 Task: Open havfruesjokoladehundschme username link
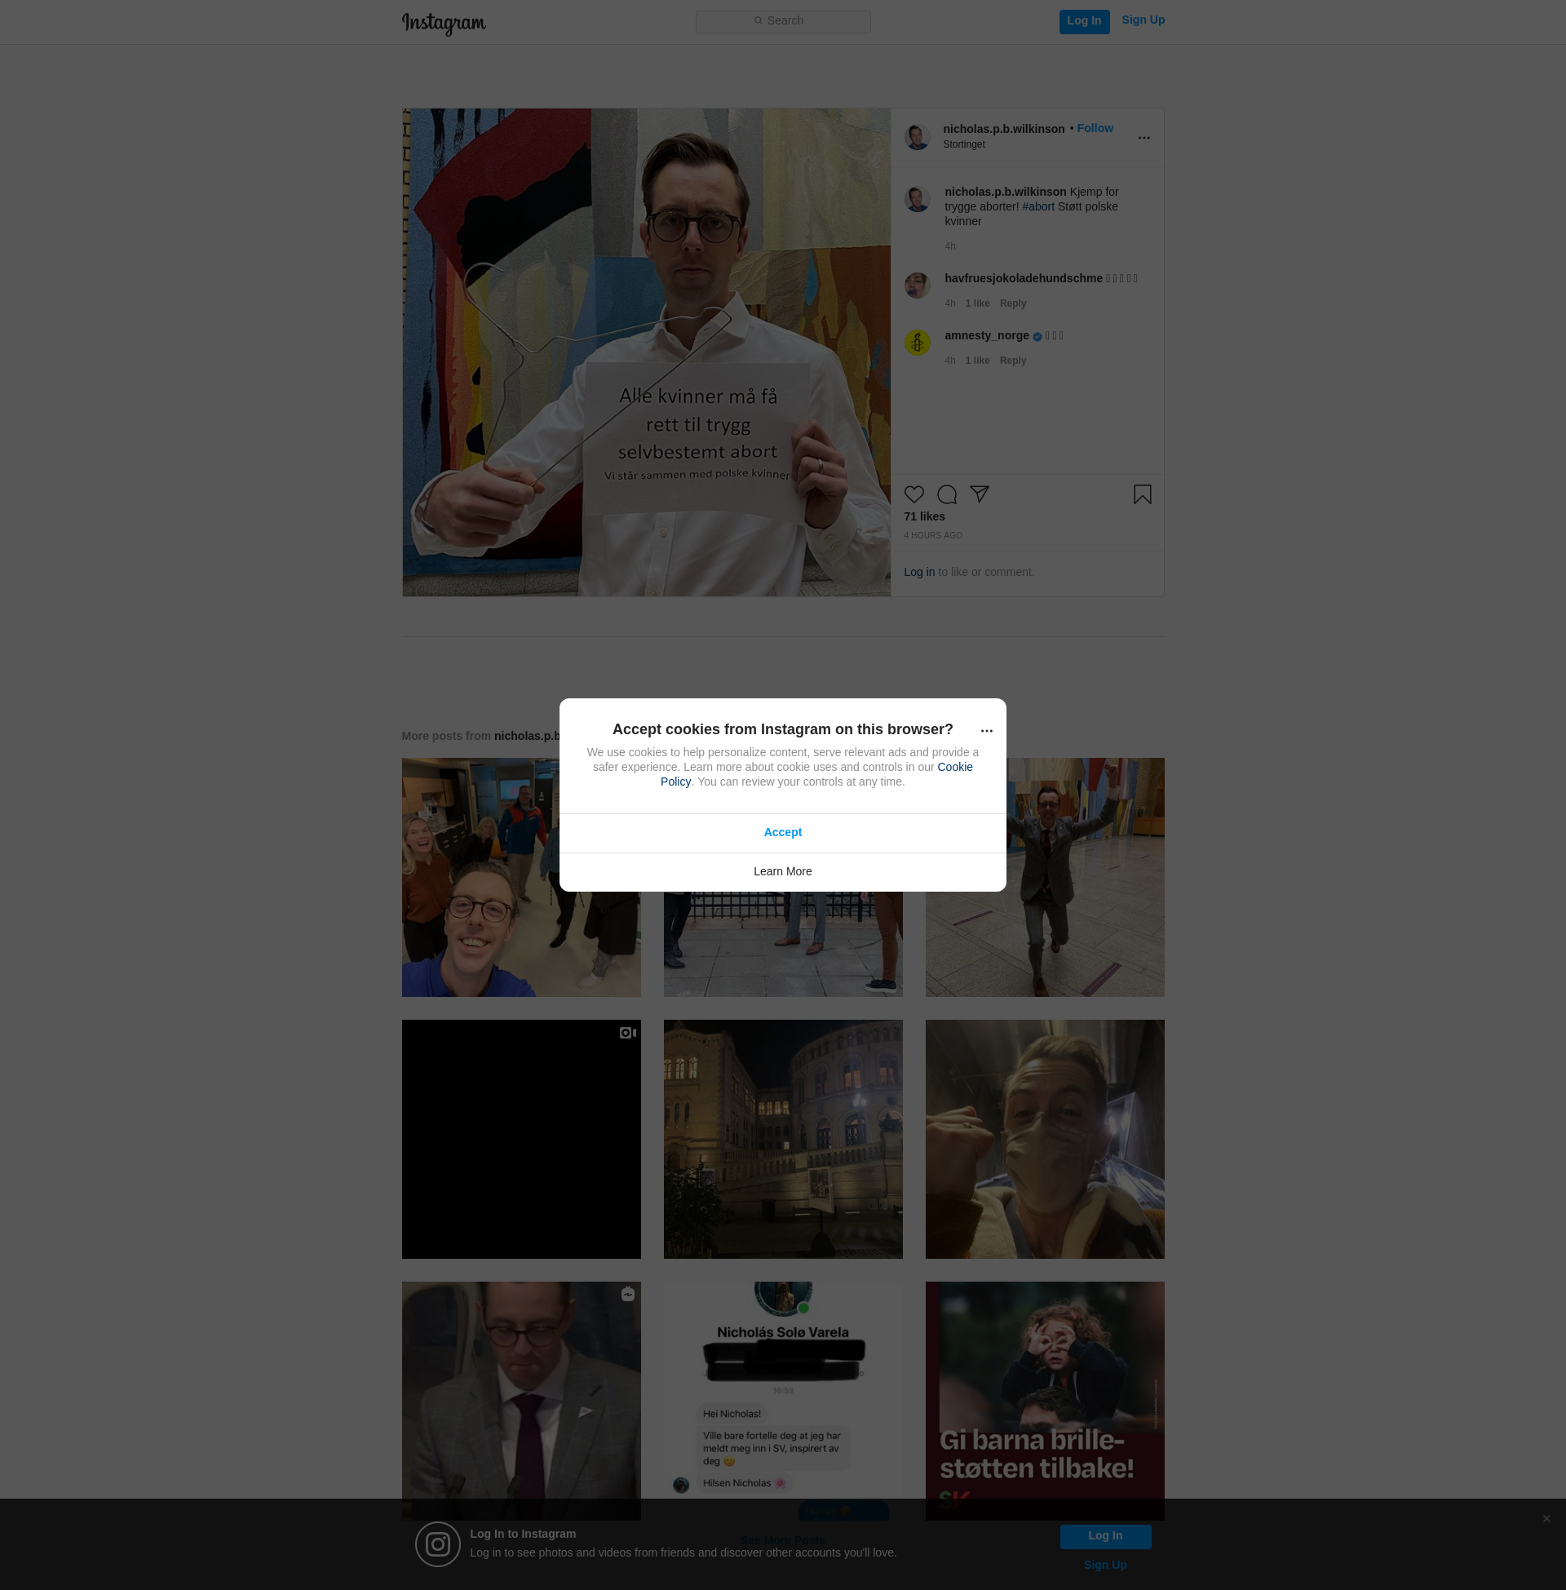[x=1023, y=278]
